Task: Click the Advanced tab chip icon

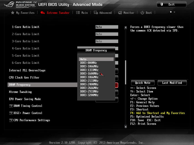Action: point(96,13)
